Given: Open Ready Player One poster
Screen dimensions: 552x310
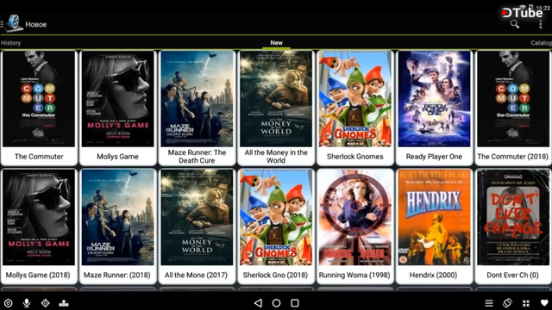Looking at the screenshot, I should tap(434, 99).
